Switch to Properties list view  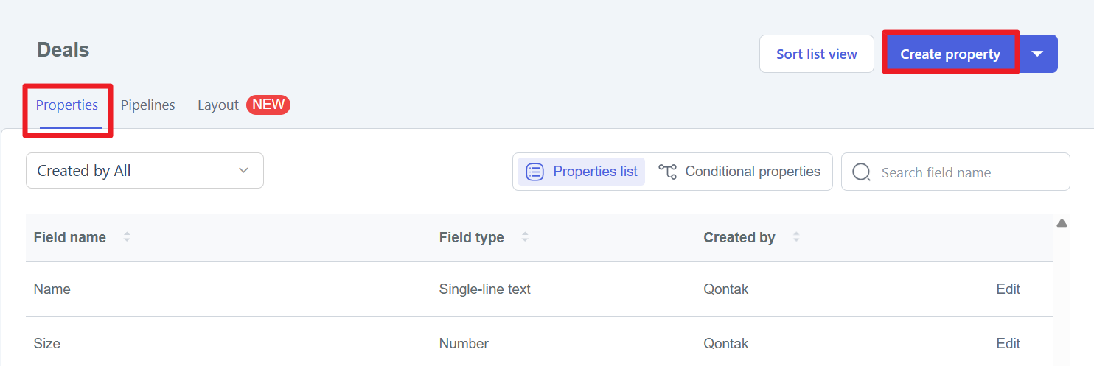[581, 172]
